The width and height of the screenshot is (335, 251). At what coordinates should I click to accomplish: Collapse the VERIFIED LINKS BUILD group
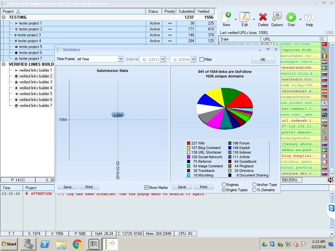tap(4, 64)
